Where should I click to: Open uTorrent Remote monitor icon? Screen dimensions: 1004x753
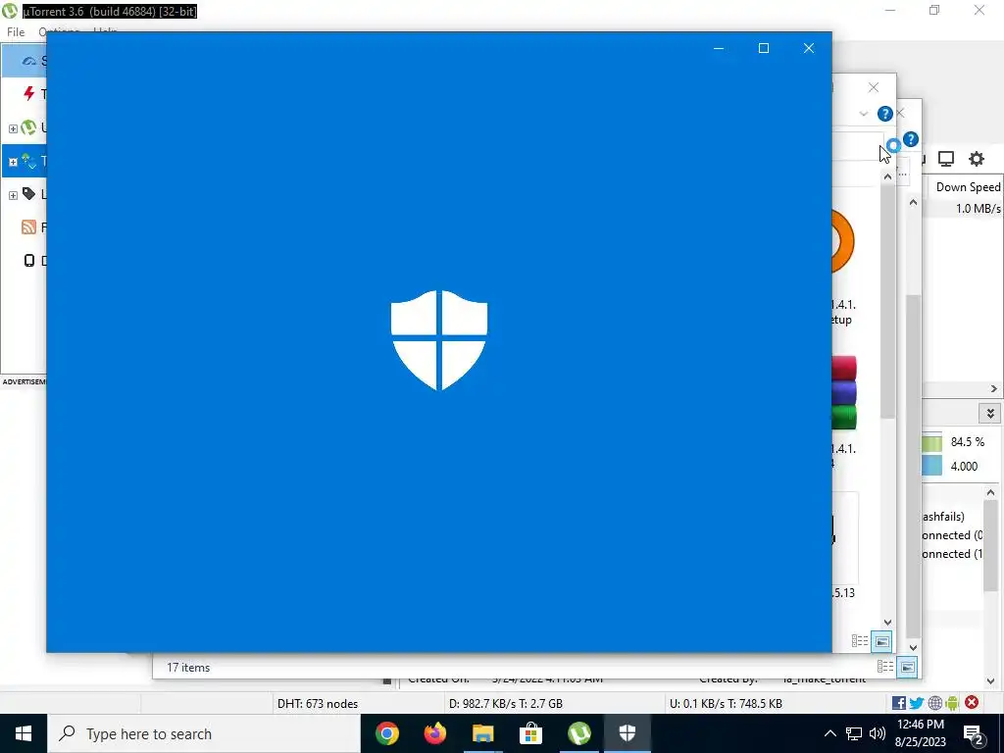point(946,159)
